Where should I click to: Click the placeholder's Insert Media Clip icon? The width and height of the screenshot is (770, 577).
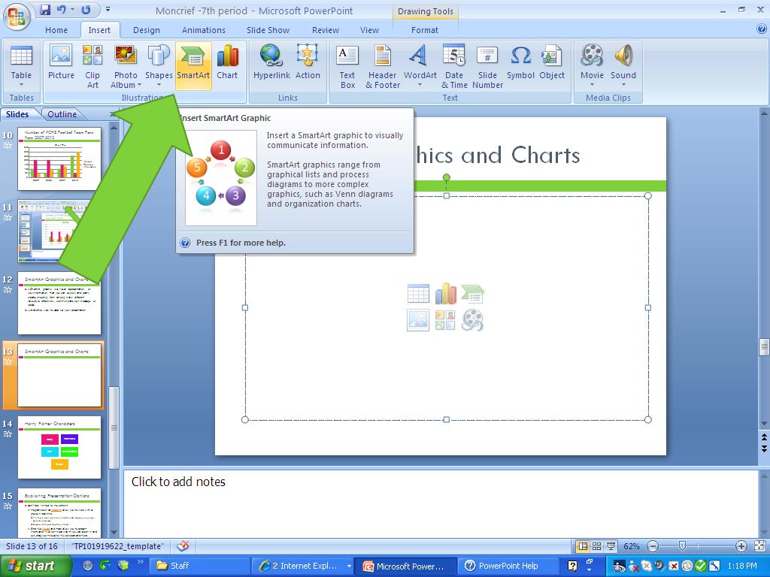pyautogui.click(x=472, y=320)
